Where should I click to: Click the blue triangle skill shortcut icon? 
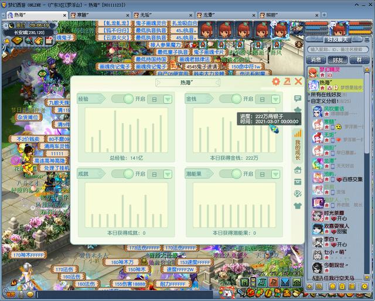[285, 282]
